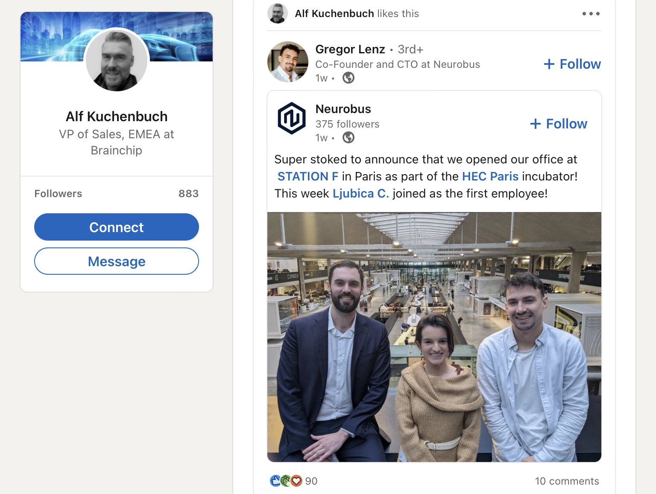Click the like reaction thumbs-up icon
The height and width of the screenshot is (494, 656).
[275, 481]
